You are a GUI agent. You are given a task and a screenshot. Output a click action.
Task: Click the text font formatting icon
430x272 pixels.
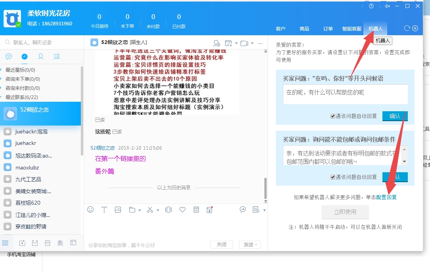(104, 210)
